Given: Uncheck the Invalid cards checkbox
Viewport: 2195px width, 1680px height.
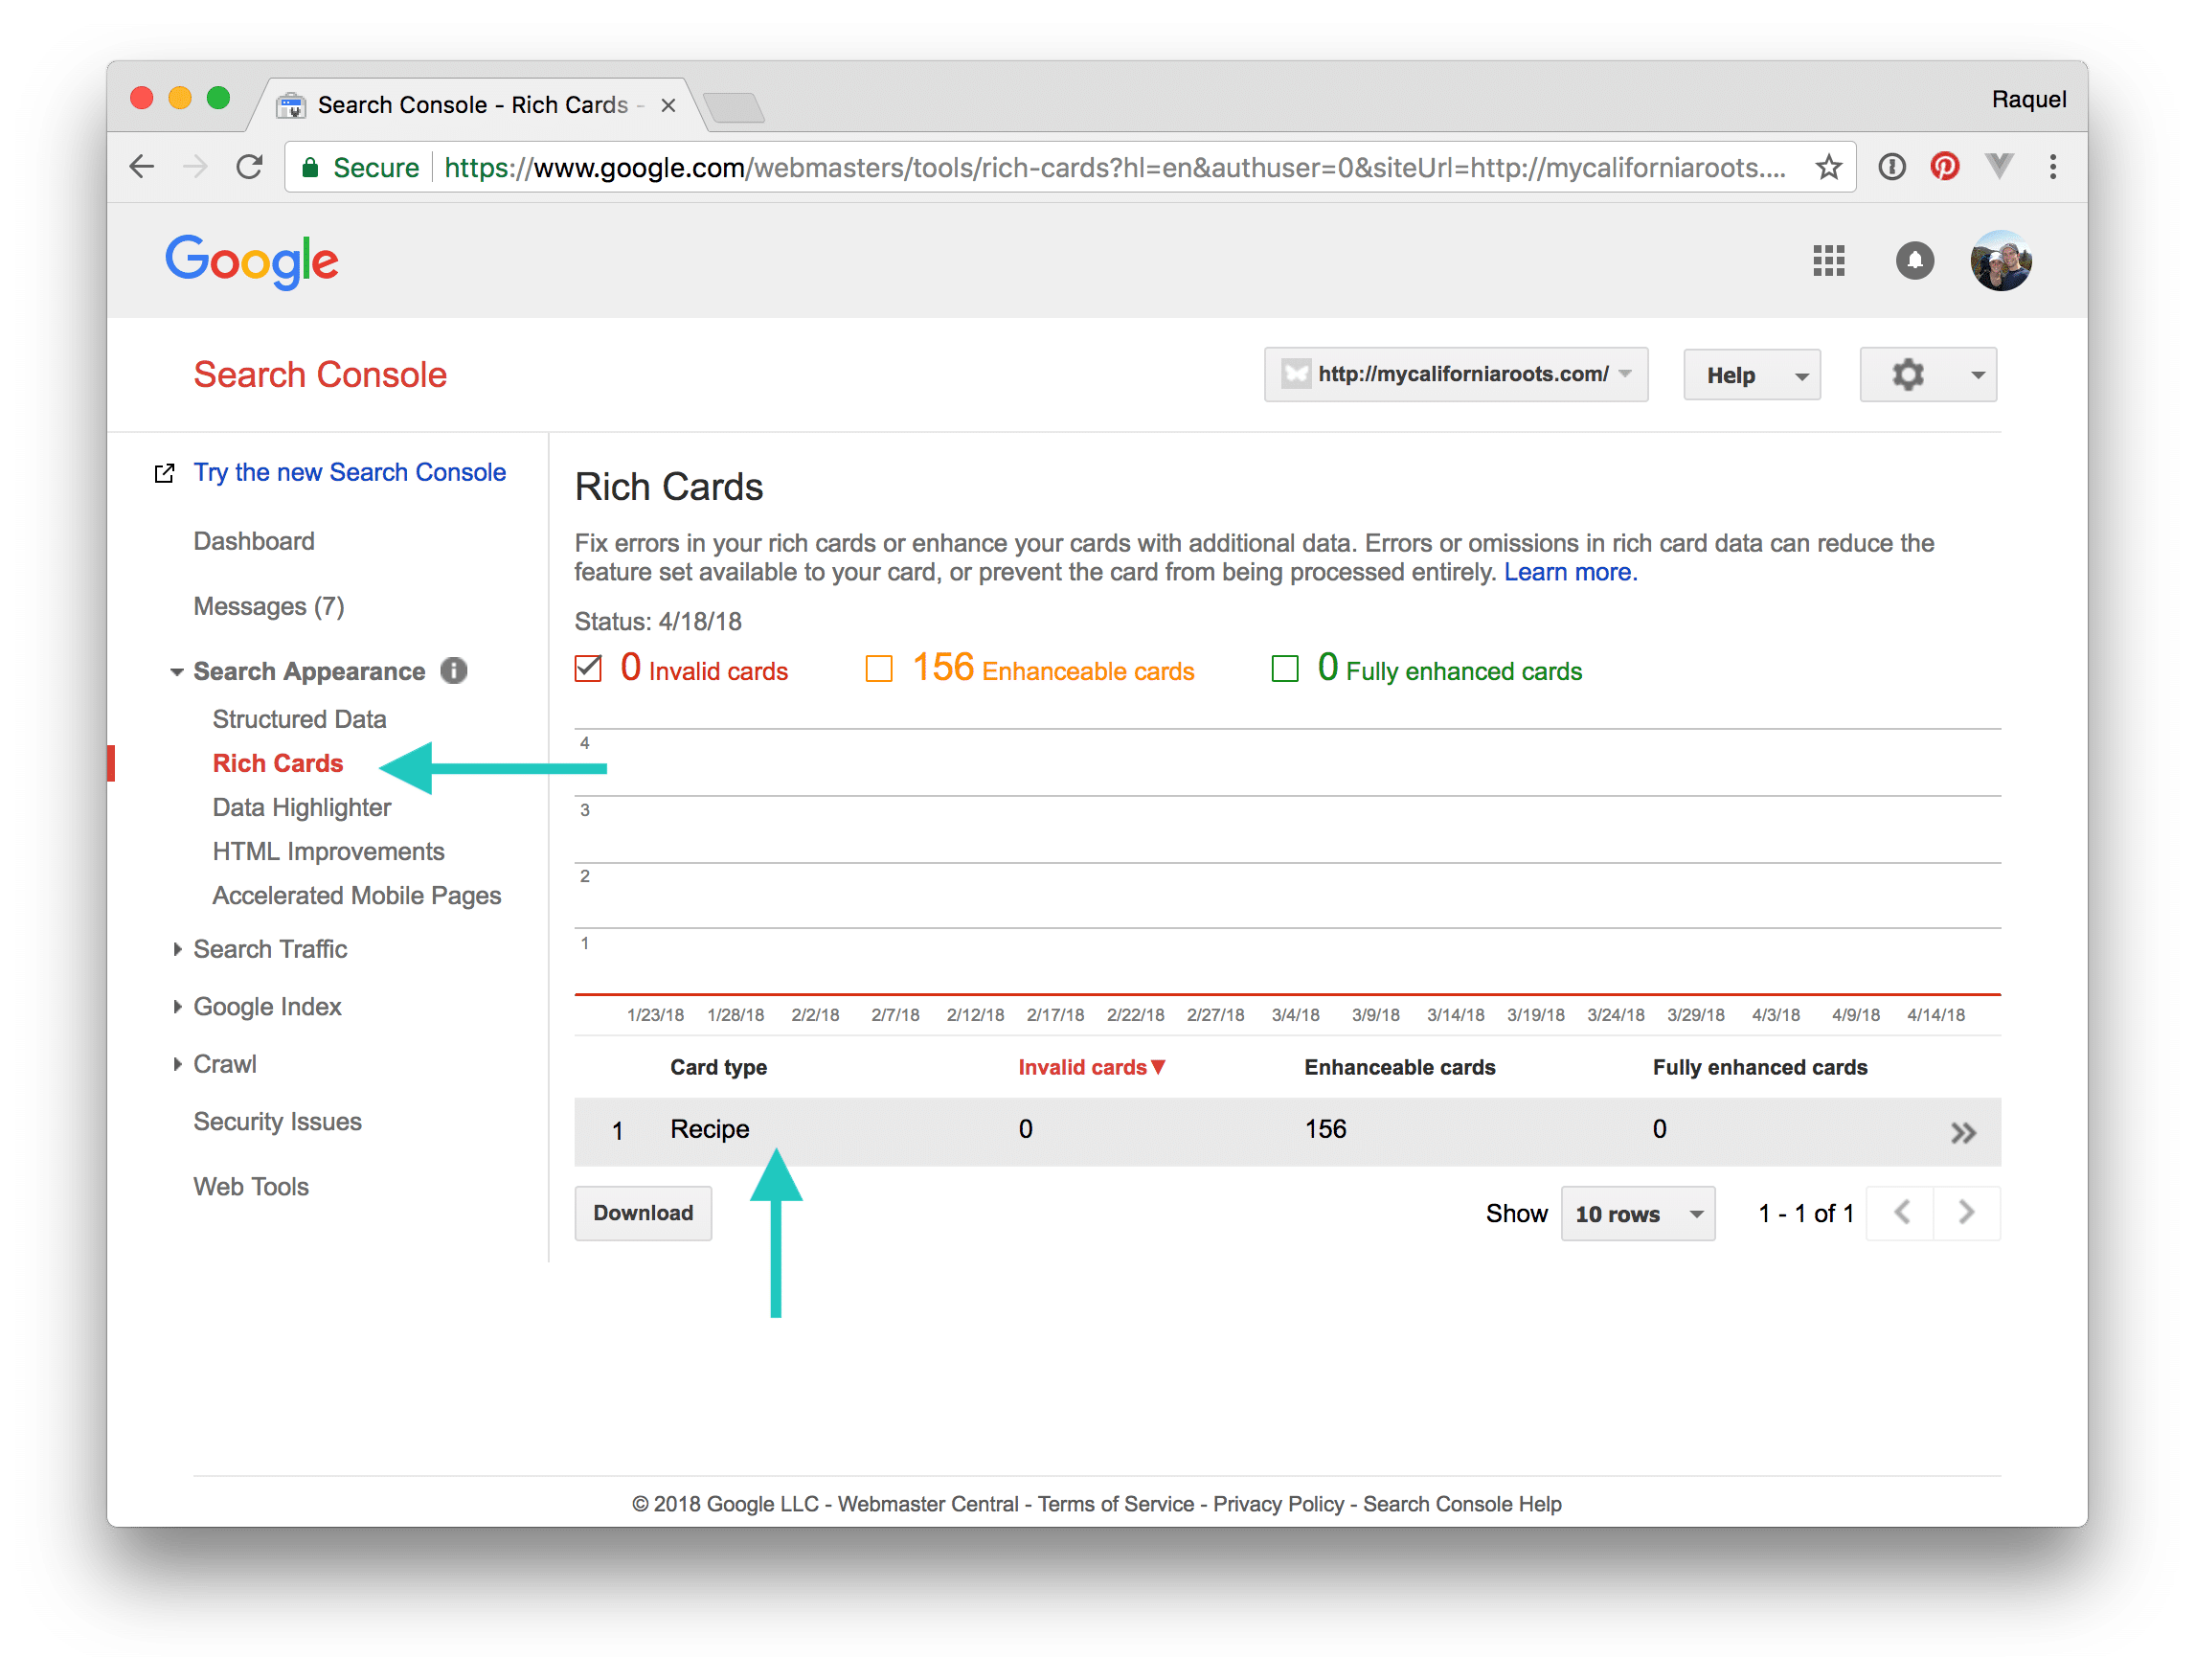Looking at the screenshot, I should point(588,668).
